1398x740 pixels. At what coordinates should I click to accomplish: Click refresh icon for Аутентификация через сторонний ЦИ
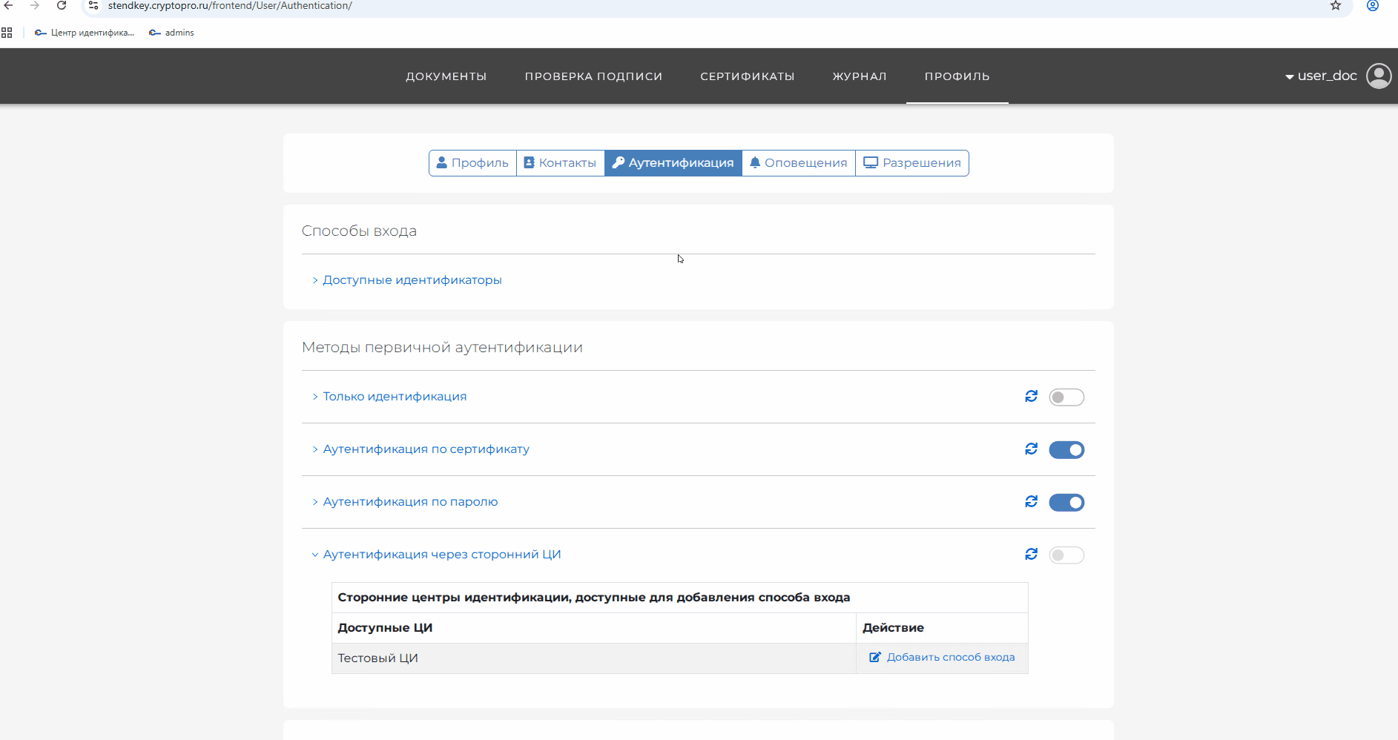[x=1031, y=555]
